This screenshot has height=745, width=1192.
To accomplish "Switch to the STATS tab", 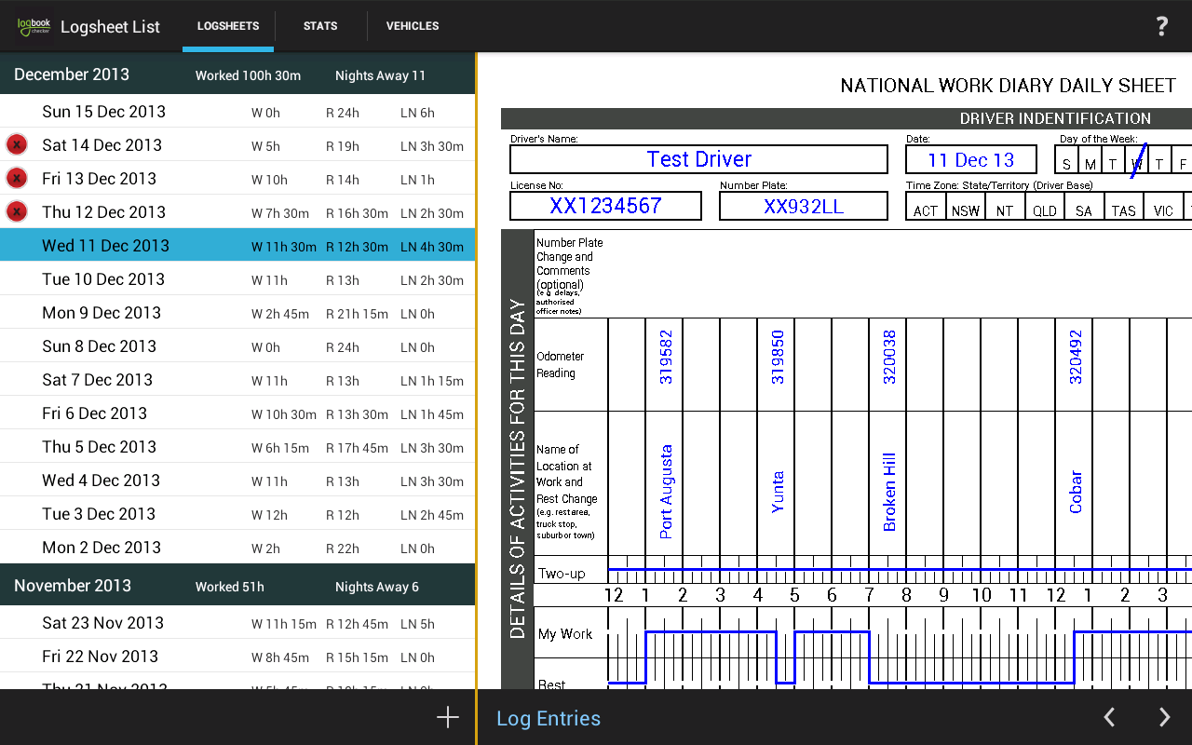I will tap(320, 26).
